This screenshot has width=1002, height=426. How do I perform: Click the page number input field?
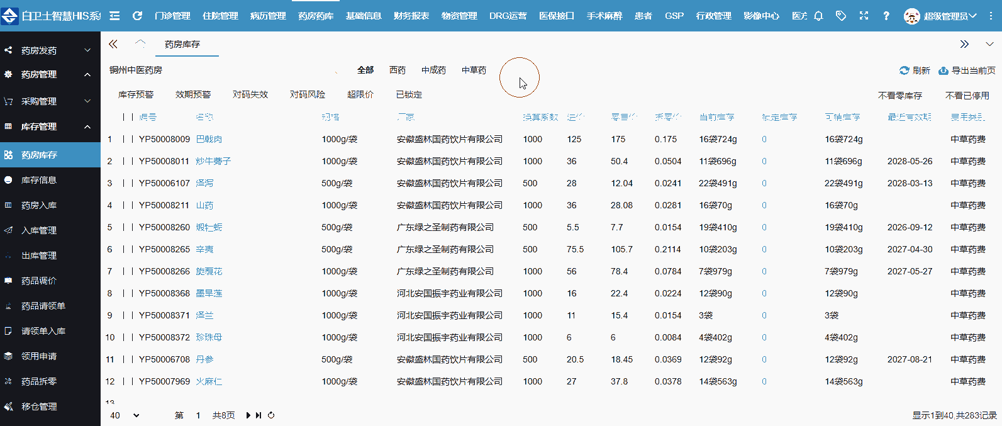click(198, 415)
